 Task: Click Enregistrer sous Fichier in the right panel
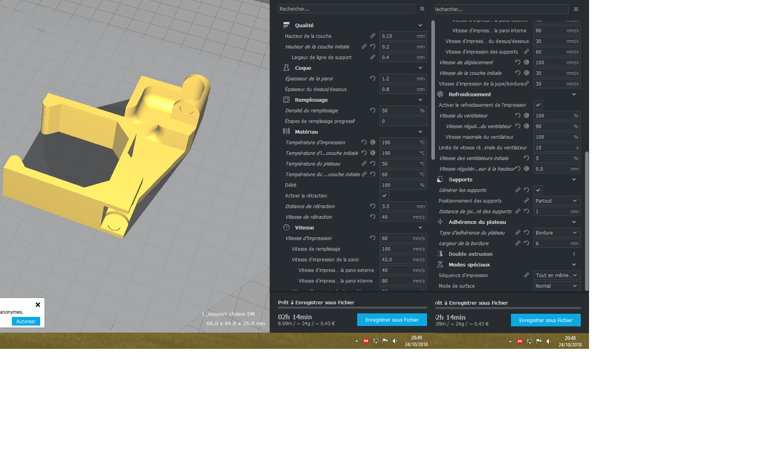pyautogui.click(x=546, y=320)
